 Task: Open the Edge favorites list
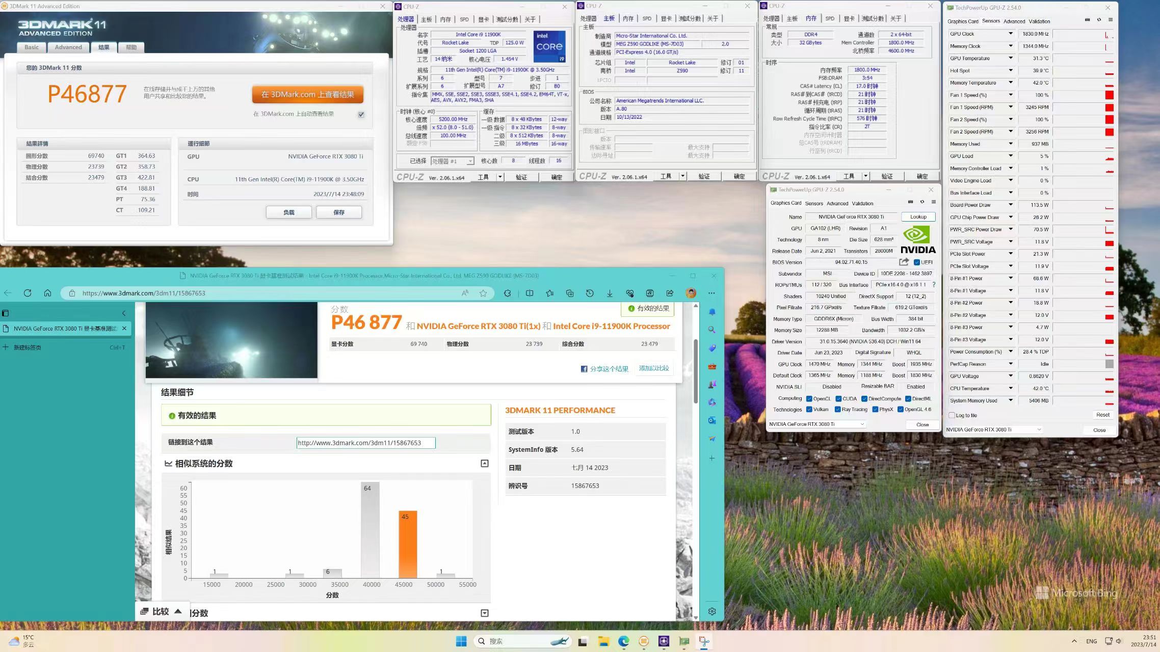(x=549, y=293)
